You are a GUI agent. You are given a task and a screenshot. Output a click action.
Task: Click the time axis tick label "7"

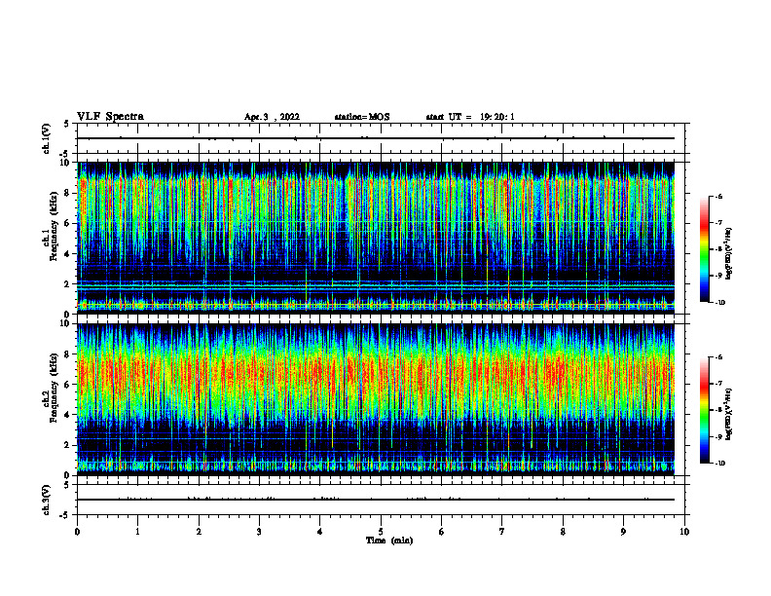pos(502,532)
